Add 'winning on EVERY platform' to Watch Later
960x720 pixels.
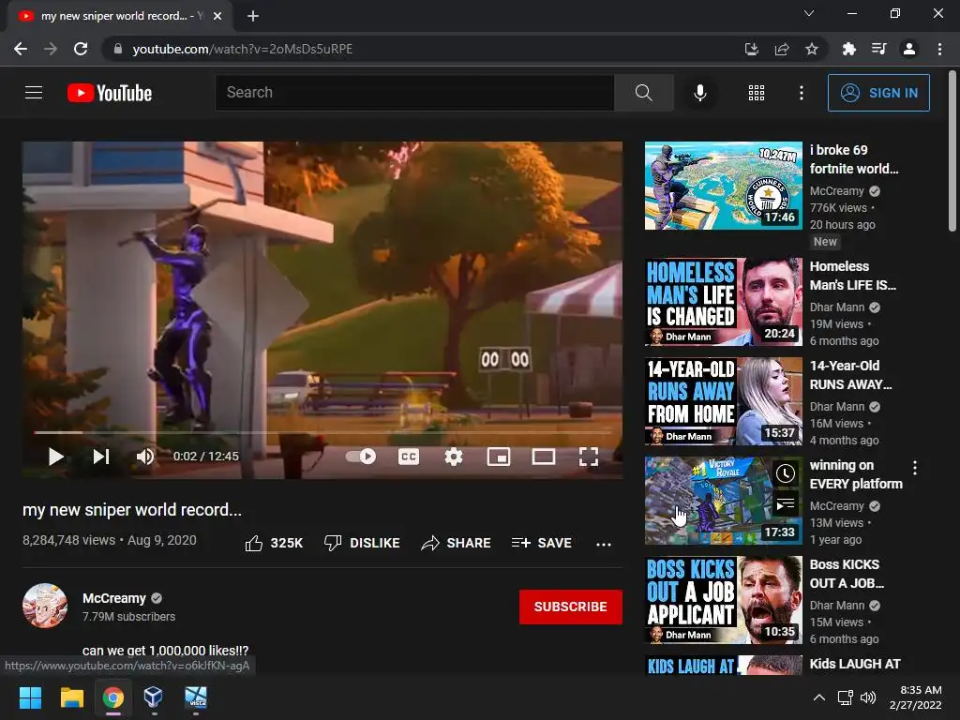(786, 472)
